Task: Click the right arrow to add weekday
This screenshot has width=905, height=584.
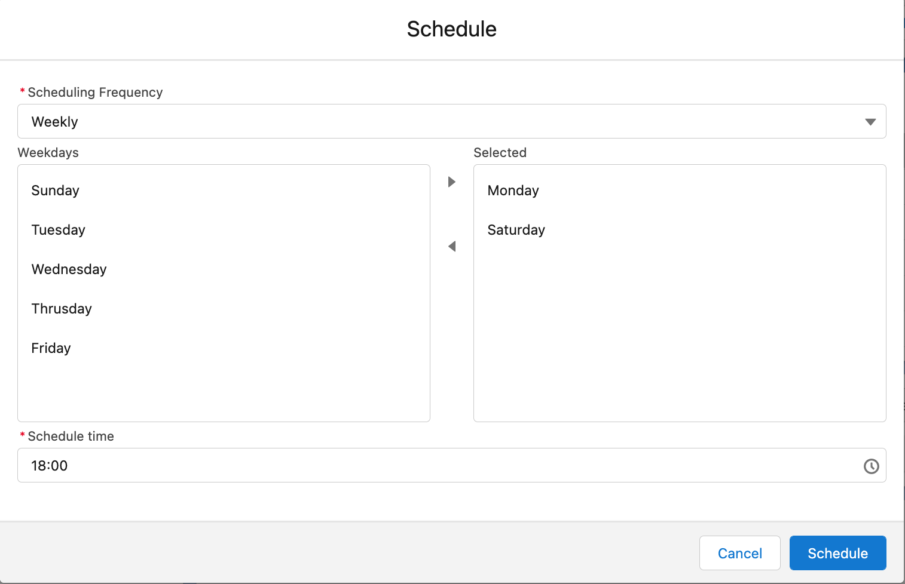Action: pyautogui.click(x=452, y=182)
